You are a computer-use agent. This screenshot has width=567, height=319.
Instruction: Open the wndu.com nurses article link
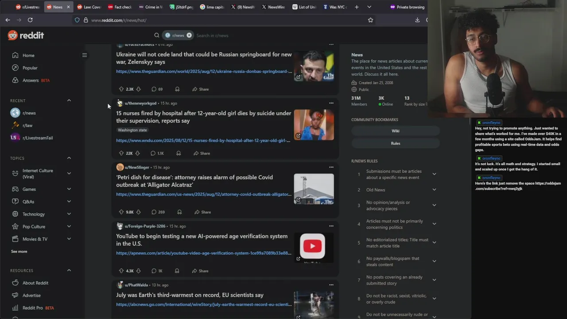point(203,140)
